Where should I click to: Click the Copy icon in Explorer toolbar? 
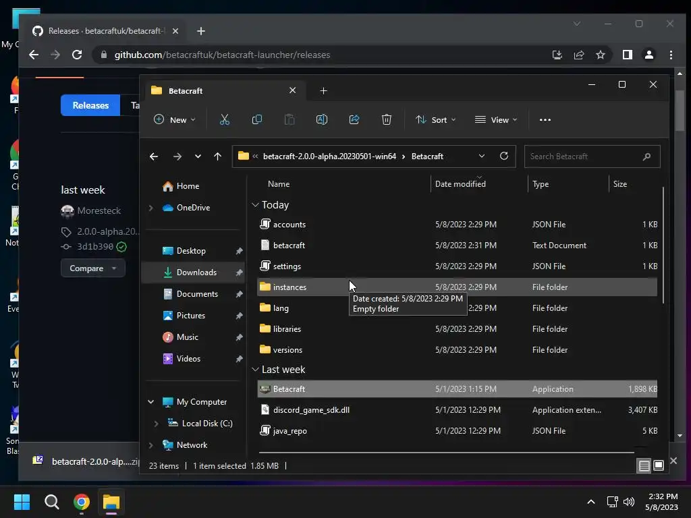[257, 120]
